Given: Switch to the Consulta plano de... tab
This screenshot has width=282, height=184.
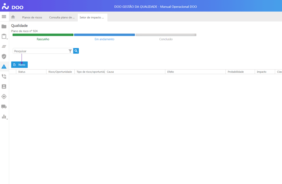Looking at the screenshot, I should (62, 17).
